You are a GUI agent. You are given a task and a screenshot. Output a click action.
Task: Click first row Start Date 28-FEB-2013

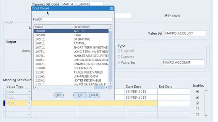[141, 91]
